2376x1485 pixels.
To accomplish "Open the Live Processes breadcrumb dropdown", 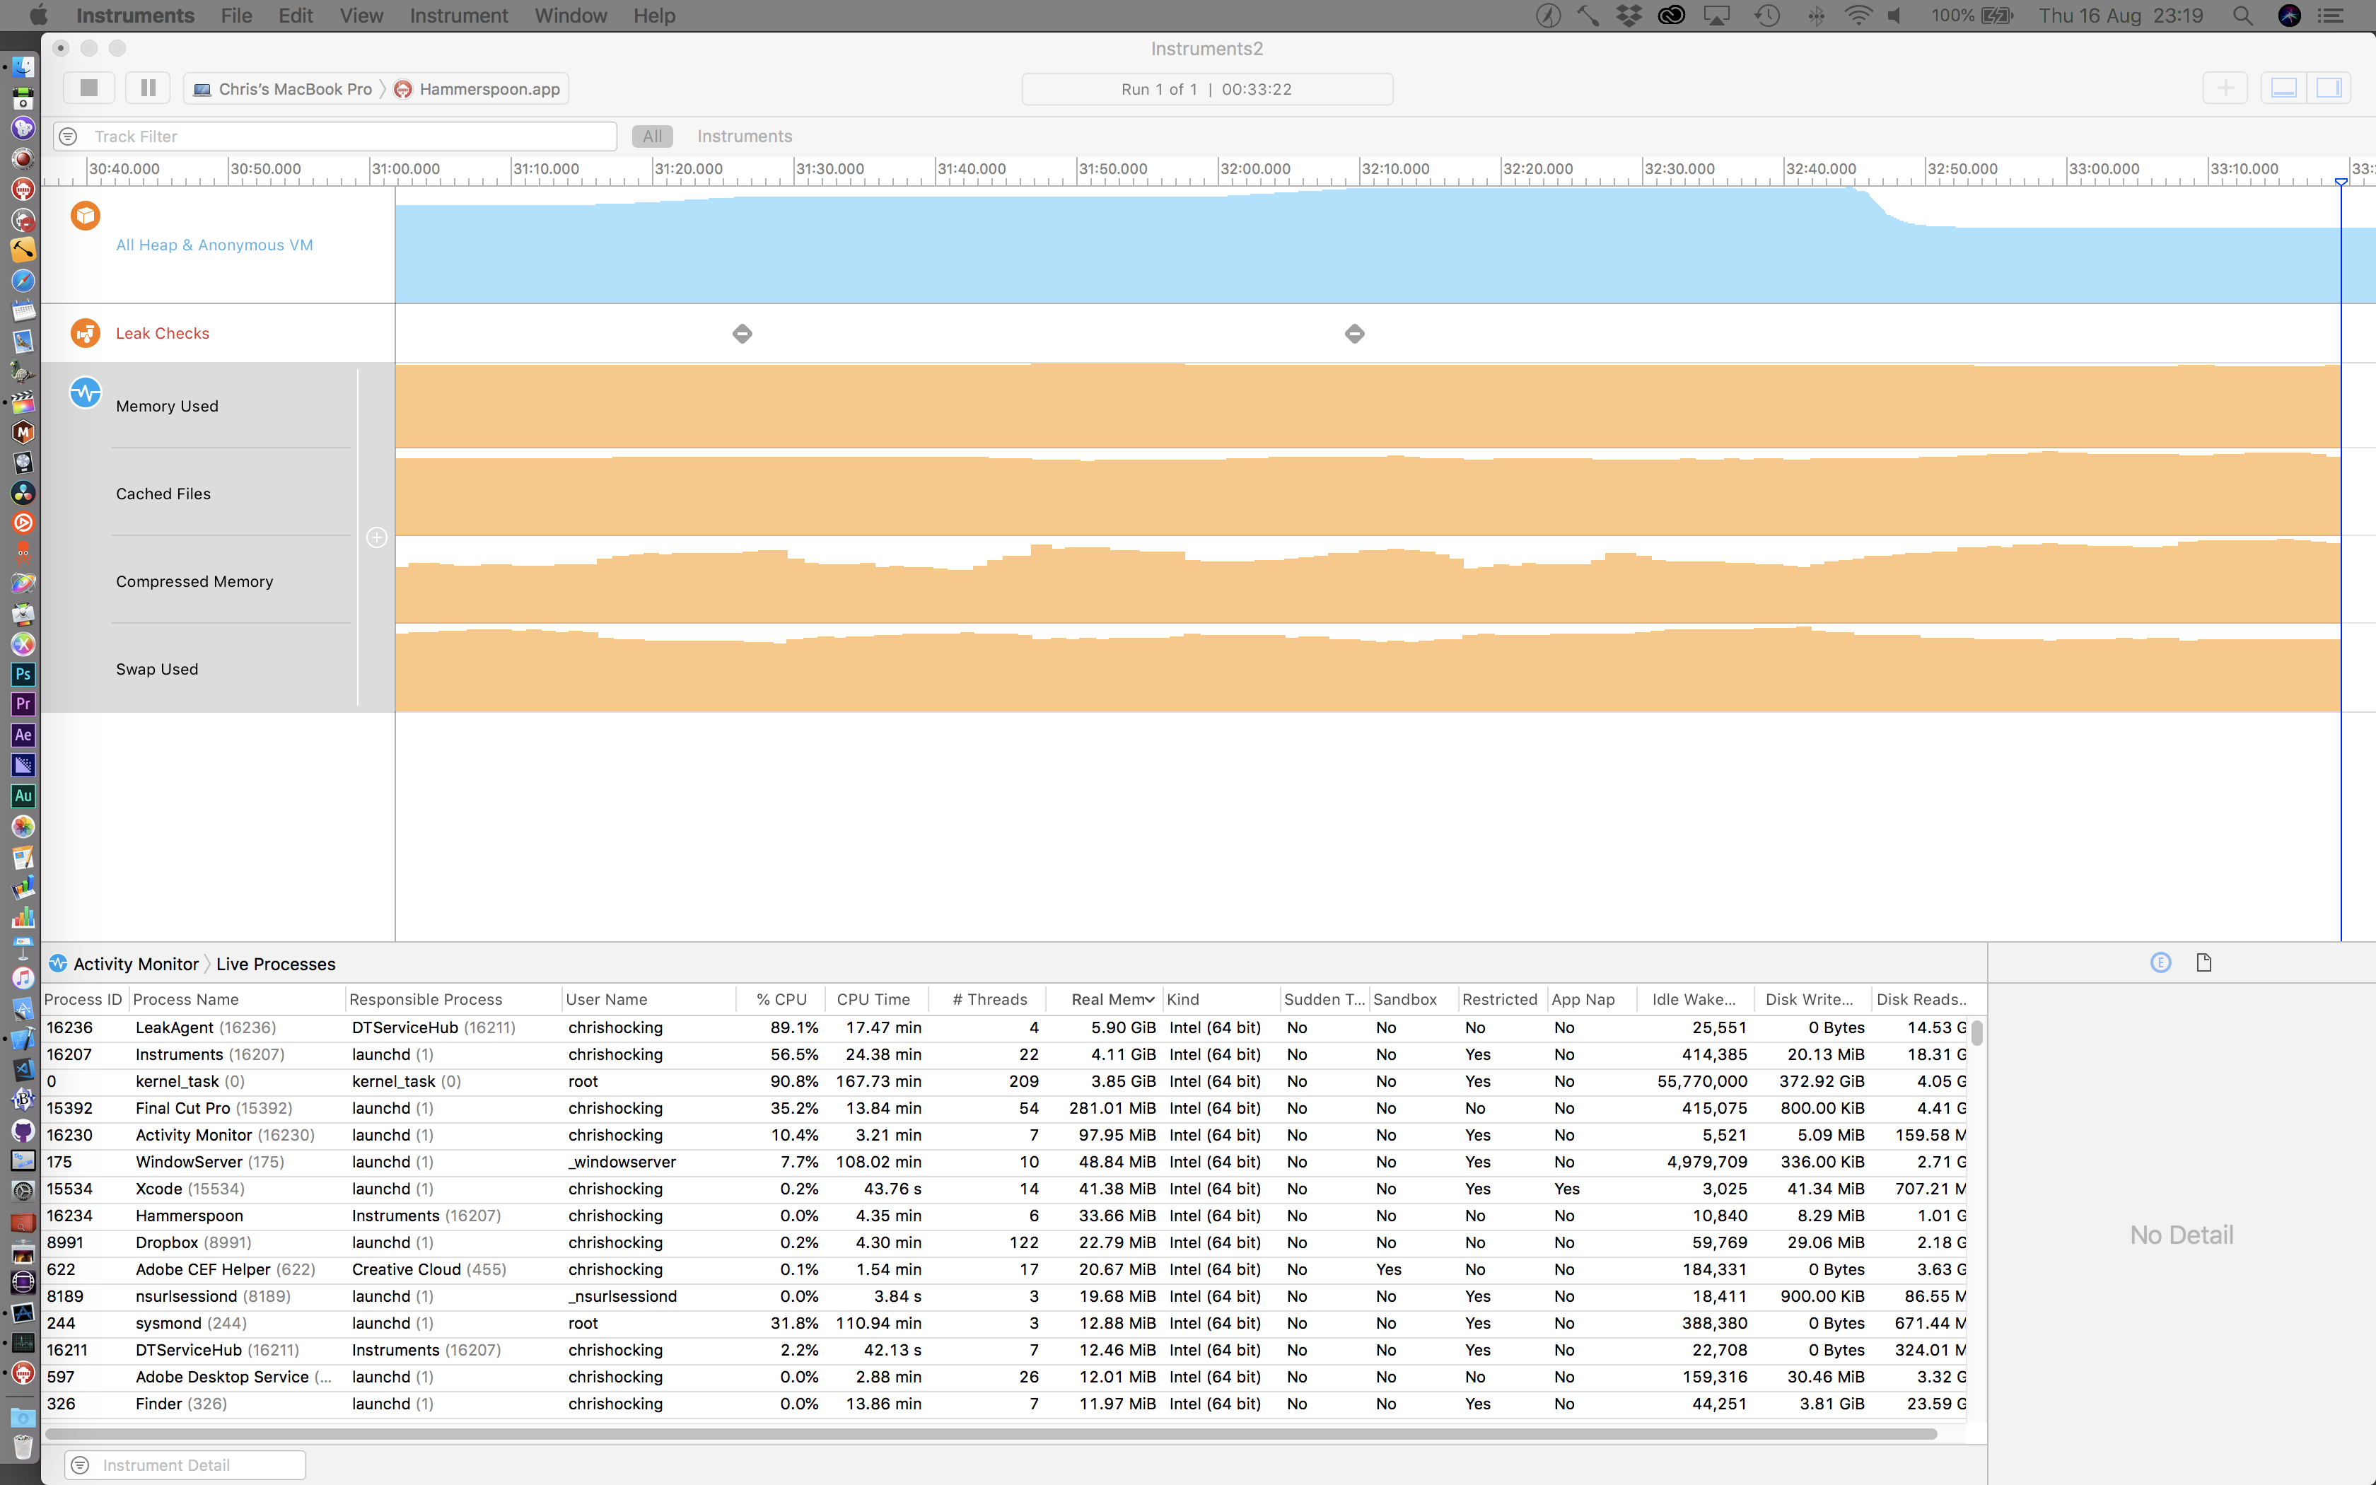I will (276, 963).
